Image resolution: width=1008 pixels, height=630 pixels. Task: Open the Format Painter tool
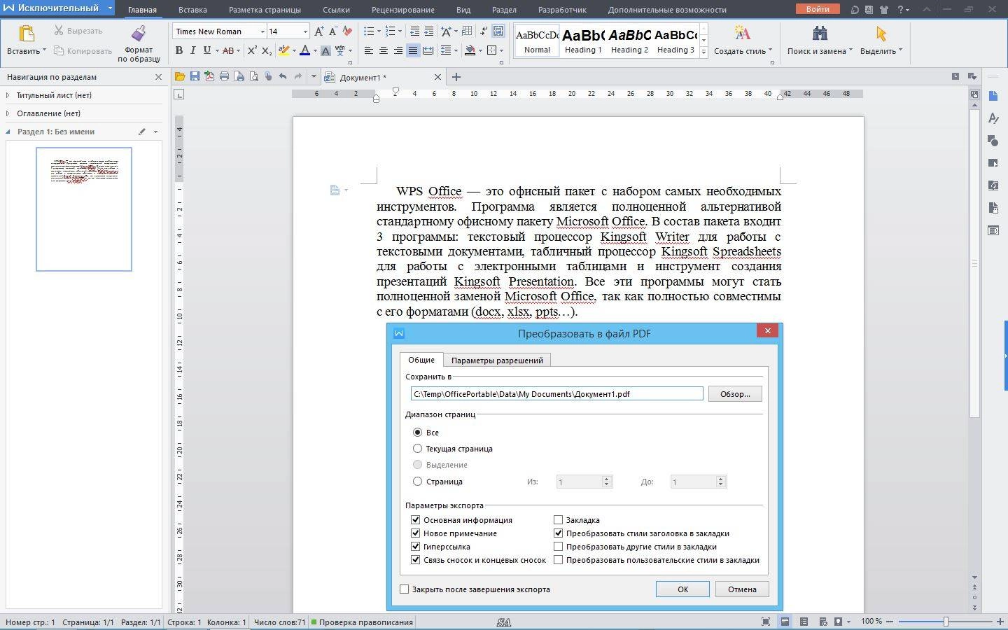pyautogui.click(x=139, y=43)
